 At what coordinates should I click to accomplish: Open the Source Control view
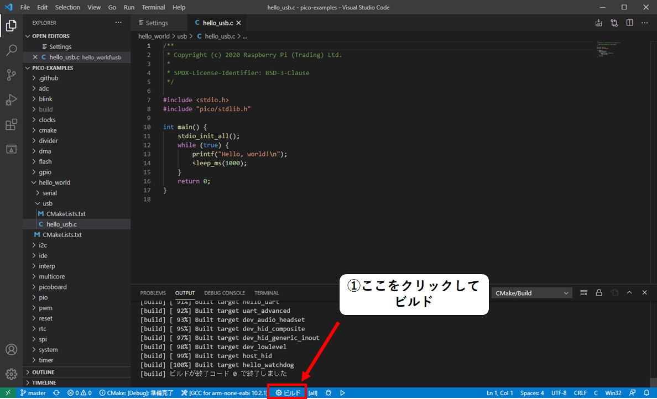tap(11, 75)
